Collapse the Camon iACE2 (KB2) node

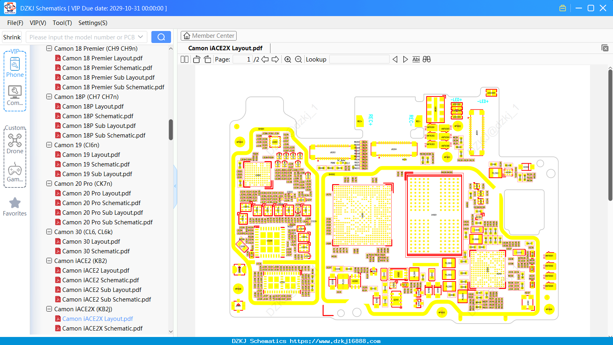tap(49, 261)
